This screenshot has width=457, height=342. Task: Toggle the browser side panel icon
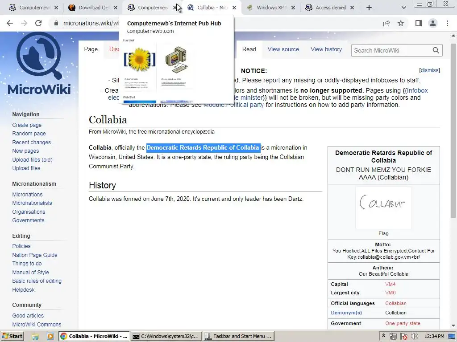coord(419,23)
